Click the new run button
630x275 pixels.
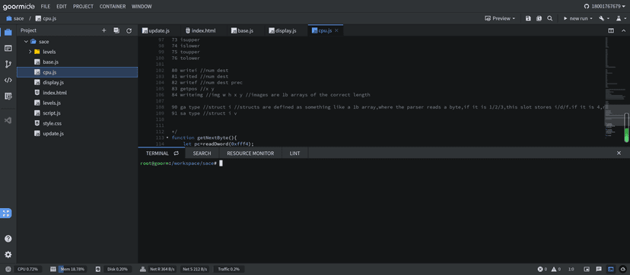(575, 18)
